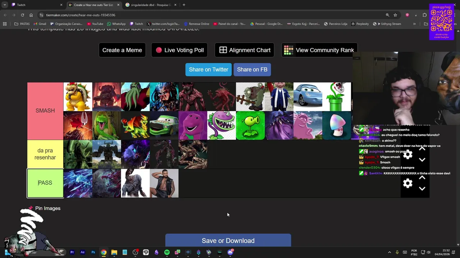This screenshot has height=258, width=460.
Task: Go to browser home page
Action: (31, 15)
